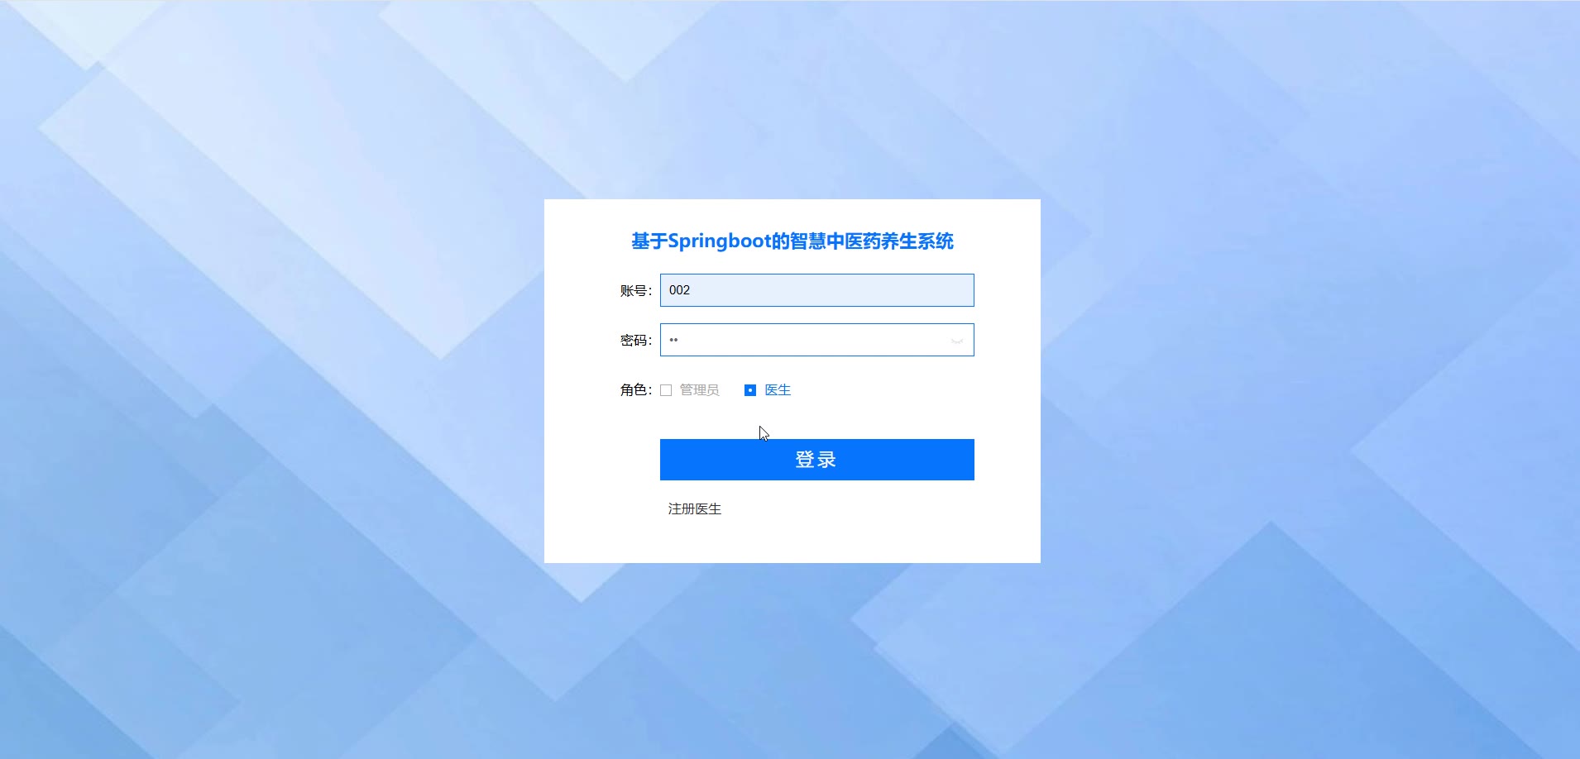Viewport: 1580px width, 759px height.
Task: Select the 医生 role radio box
Action: coord(750,390)
